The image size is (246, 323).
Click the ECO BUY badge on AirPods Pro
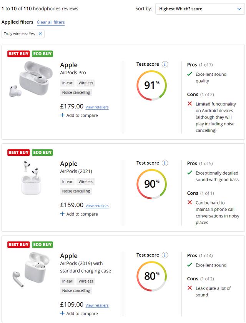[x=42, y=54]
